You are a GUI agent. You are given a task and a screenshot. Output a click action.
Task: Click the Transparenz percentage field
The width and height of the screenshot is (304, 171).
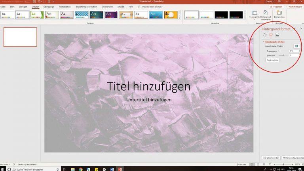point(294,51)
